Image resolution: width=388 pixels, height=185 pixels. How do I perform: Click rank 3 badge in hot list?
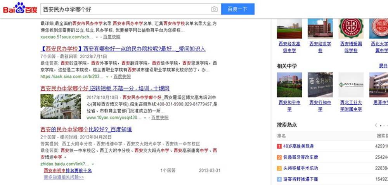[279, 168]
